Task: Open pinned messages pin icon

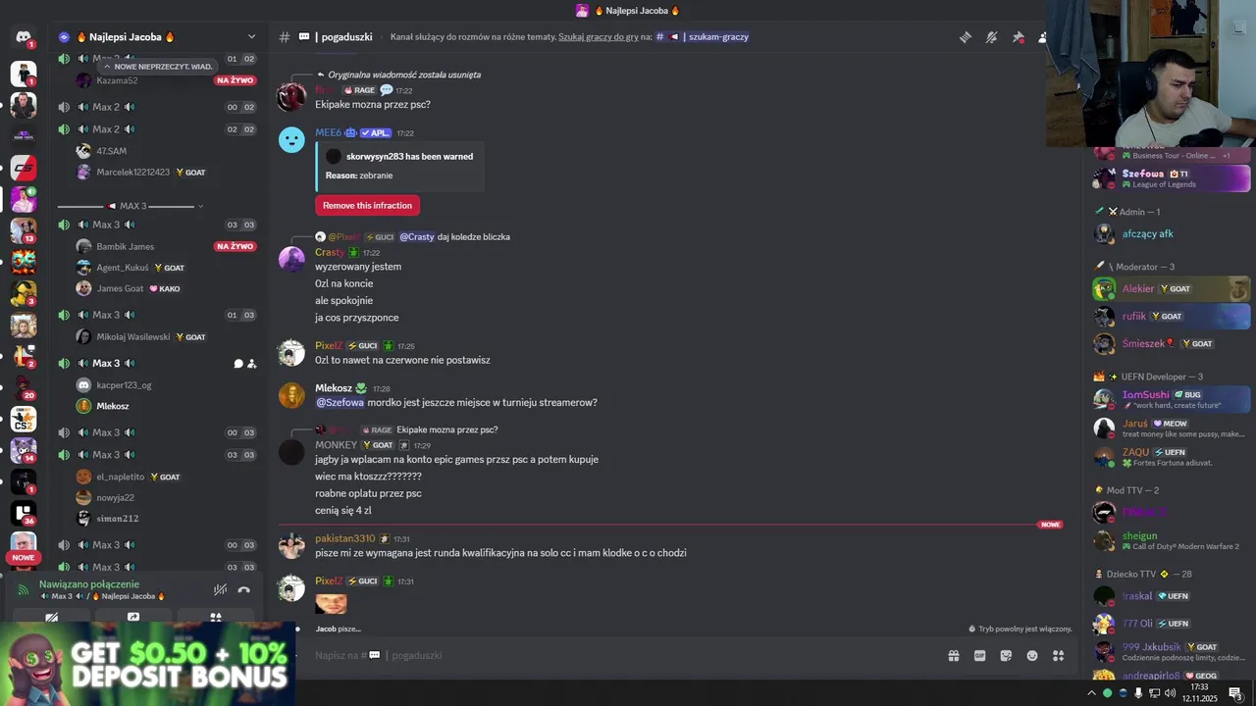Action: point(1019,37)
